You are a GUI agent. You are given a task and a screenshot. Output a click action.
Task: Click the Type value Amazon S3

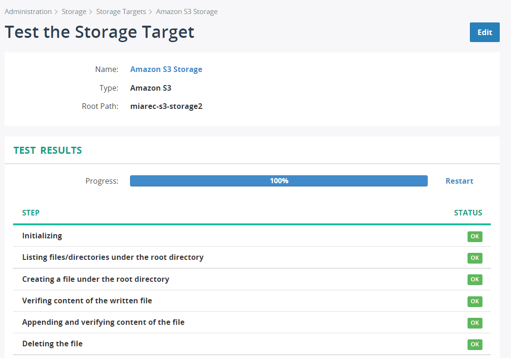pos(151,88)
